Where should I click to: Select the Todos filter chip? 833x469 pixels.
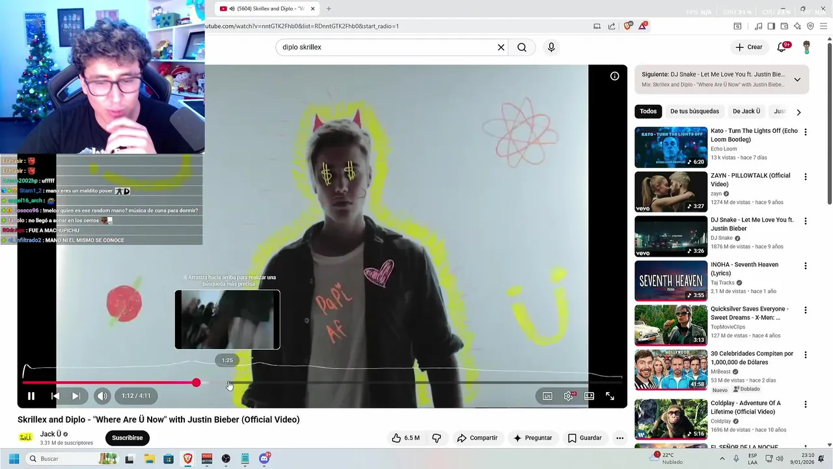point(648,111)
